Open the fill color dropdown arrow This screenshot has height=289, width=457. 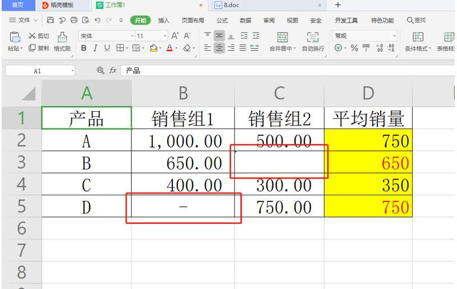pos(161,48)
